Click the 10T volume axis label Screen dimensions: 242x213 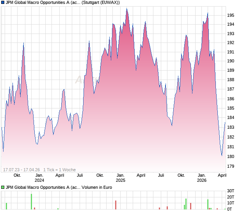pyautogui.click(x=231, y=203)
